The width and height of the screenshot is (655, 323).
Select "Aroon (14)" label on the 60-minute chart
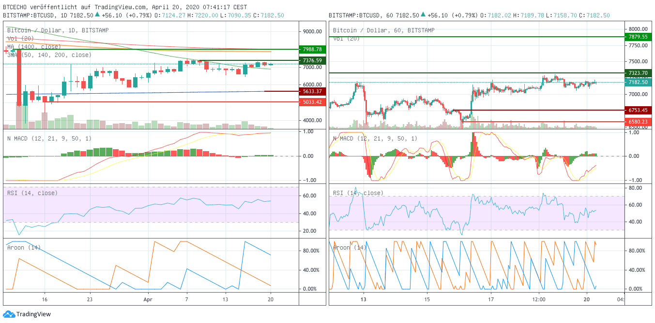350,248
